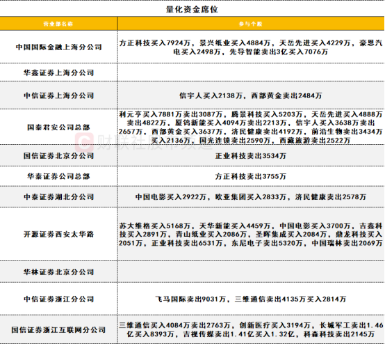Select the 营业部名称 column header

58,24
